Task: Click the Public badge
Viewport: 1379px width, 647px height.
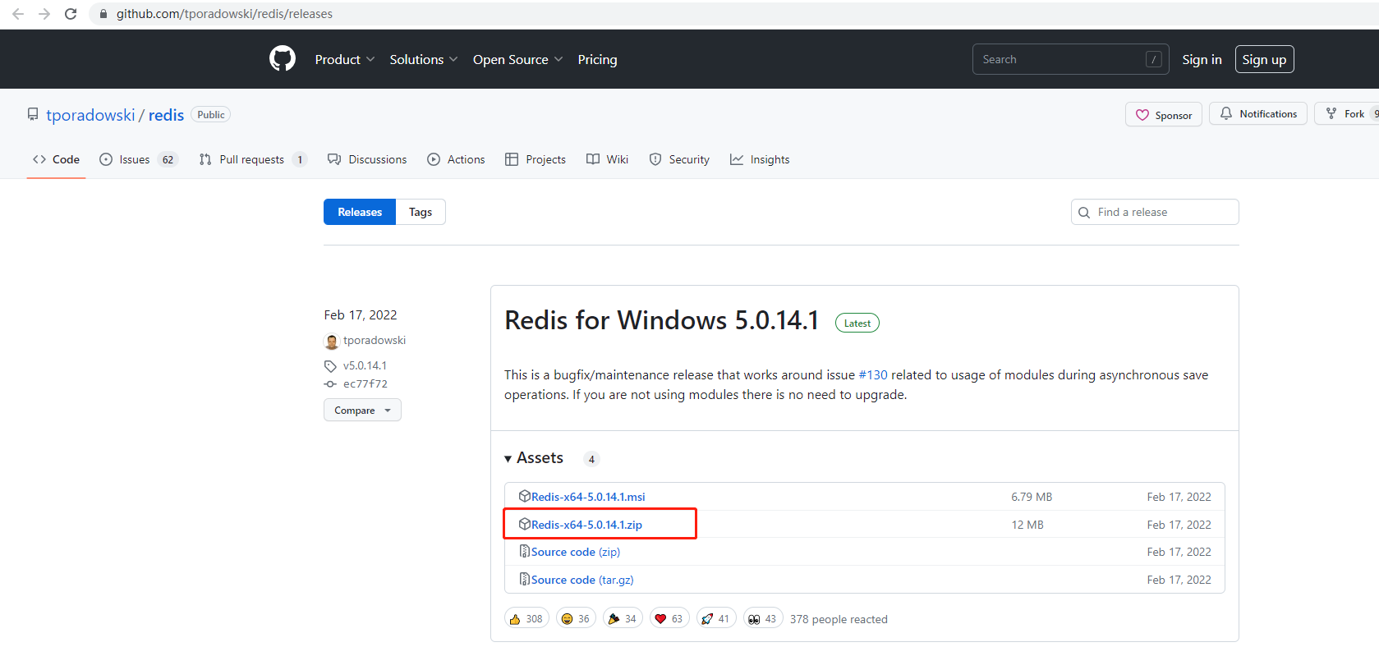Action: tap(210, 114)
